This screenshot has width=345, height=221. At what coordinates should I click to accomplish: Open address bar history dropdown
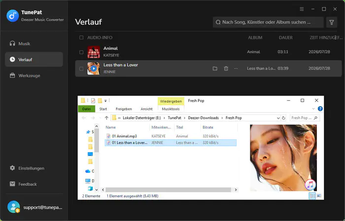pos(278,118)
